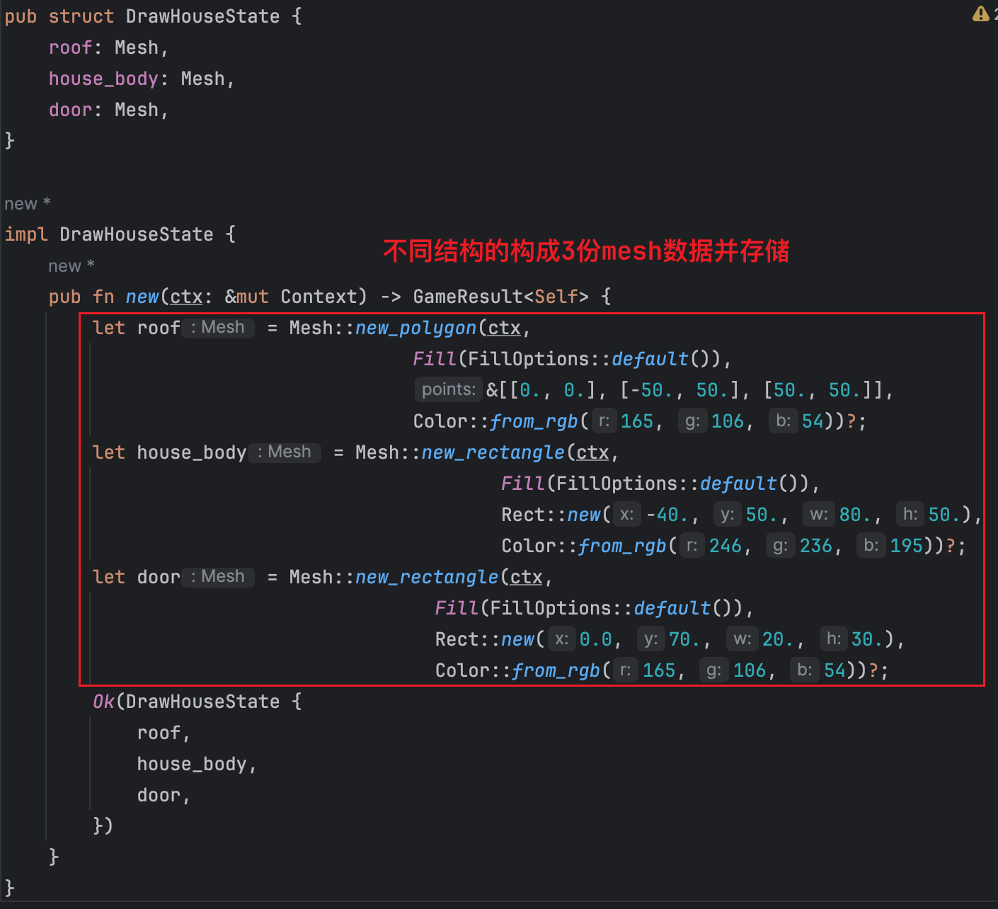
Task: Click 'ctx' argument in new_polygon call
Action: tap(504, 328)
